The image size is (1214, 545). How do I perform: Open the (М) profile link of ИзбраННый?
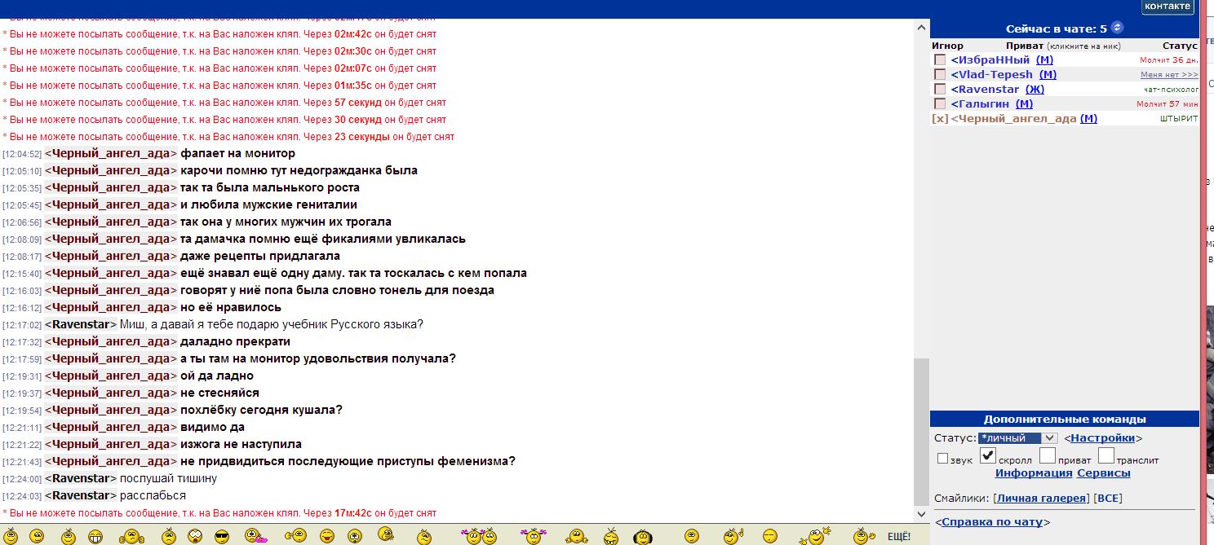1044,60
